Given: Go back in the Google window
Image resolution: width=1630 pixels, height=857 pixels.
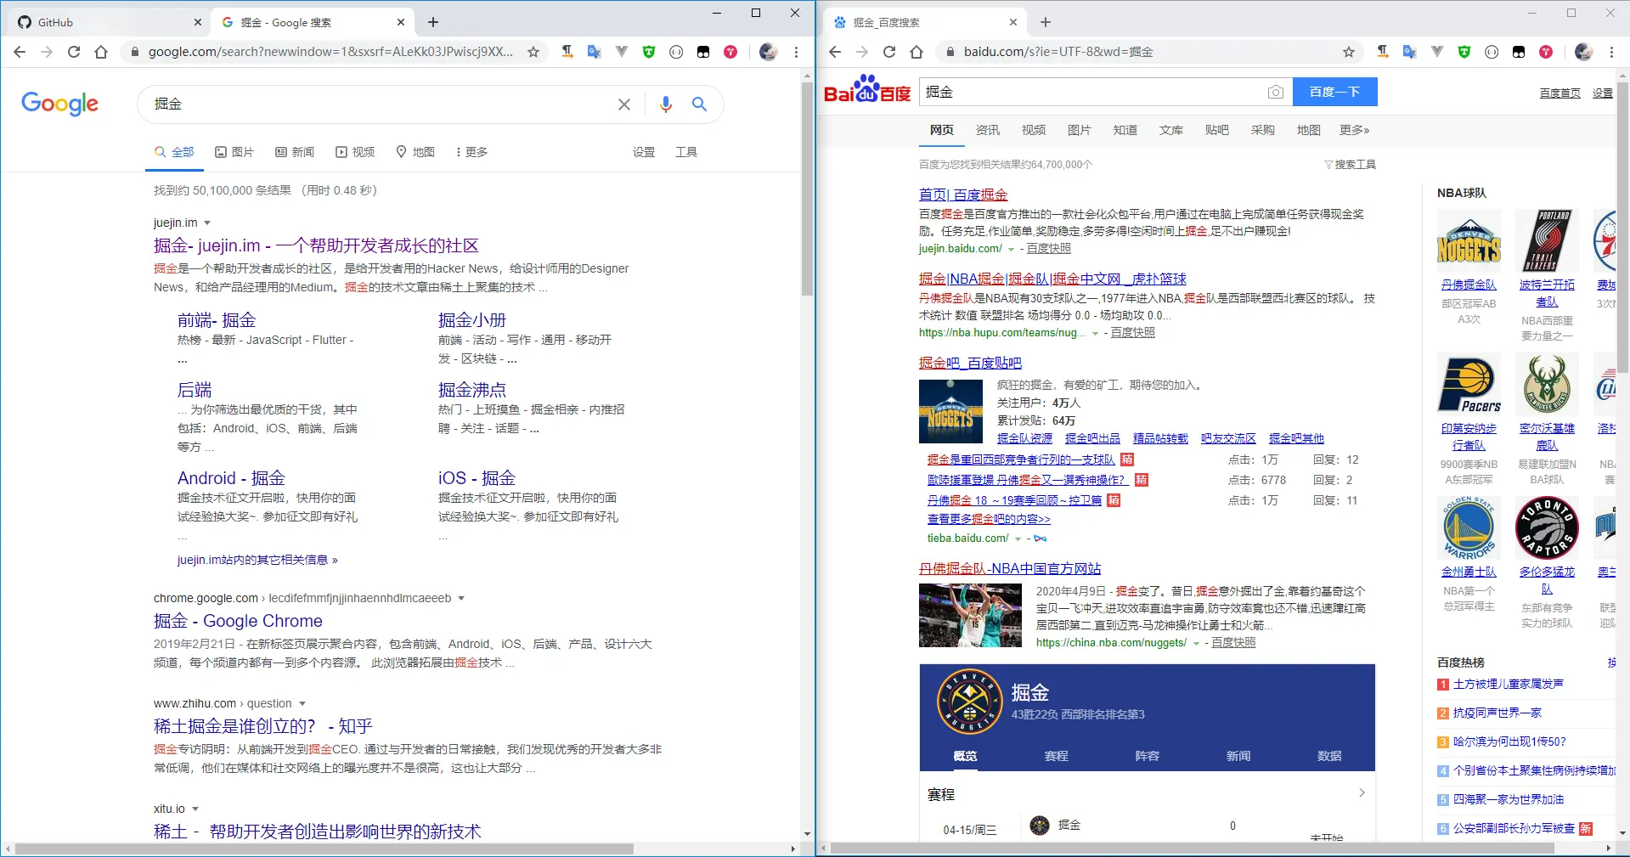Looking at the screenshot, I should (x=20, y=52).
